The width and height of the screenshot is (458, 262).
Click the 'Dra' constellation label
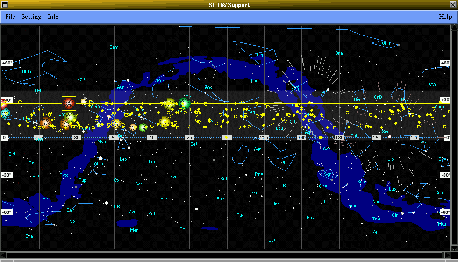[339, 53]
